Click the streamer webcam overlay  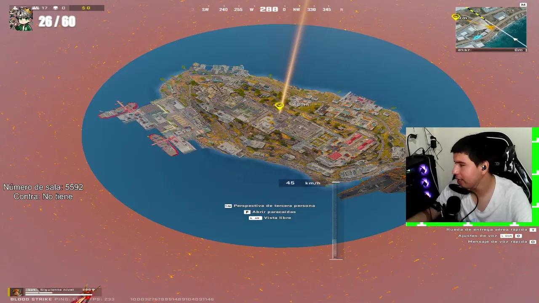(469, 174)
